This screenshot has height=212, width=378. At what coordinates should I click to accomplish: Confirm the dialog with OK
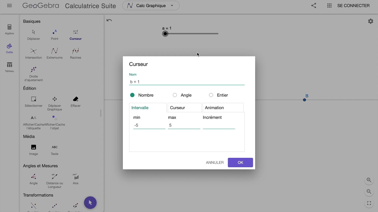coord(240,163)
